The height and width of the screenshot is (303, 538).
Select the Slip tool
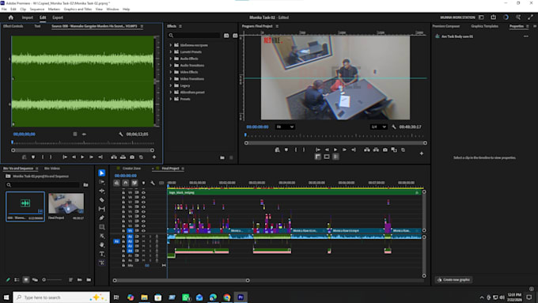pos(101,209)
